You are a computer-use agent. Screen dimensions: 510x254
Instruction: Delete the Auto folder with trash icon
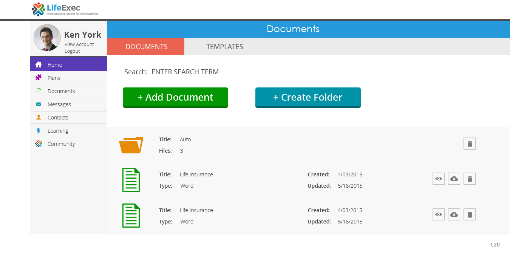(470, 144)
